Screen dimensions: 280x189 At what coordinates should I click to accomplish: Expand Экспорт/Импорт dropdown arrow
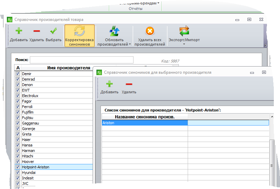(184, 44)
